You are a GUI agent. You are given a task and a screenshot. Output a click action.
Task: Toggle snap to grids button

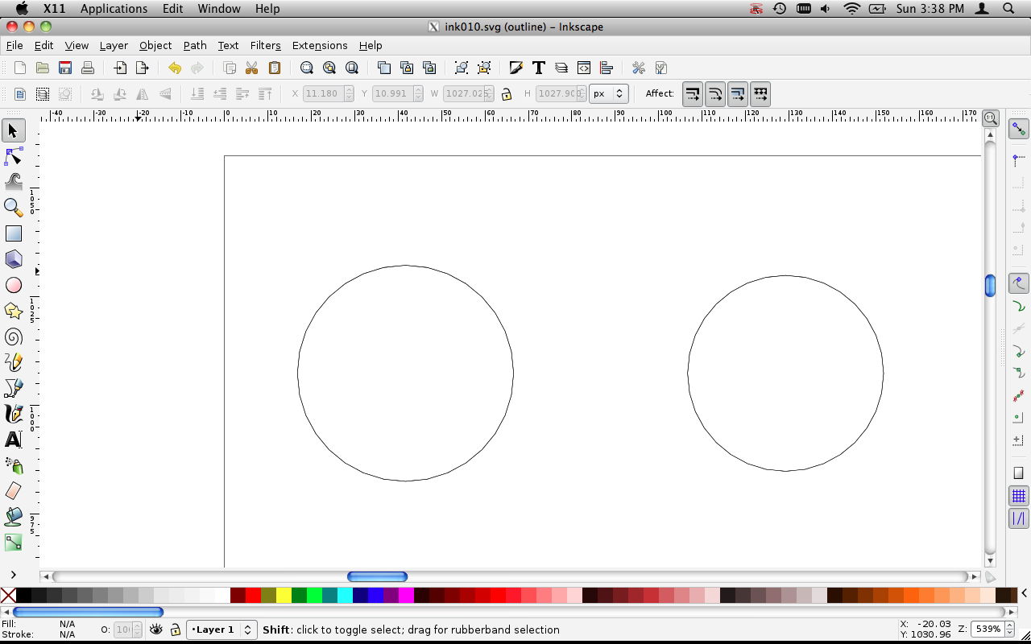(x=1019, y=496)
